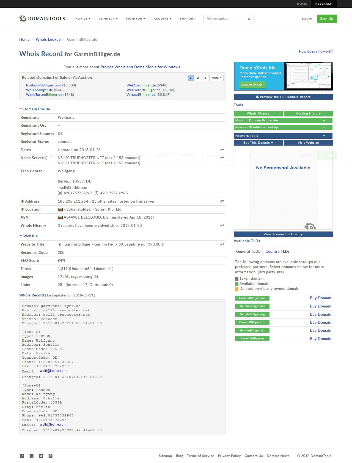The image size is (352, 463).
Task: Switch to the Country TLDs tab
Action: pyautogui.click(x=277, y=251)
